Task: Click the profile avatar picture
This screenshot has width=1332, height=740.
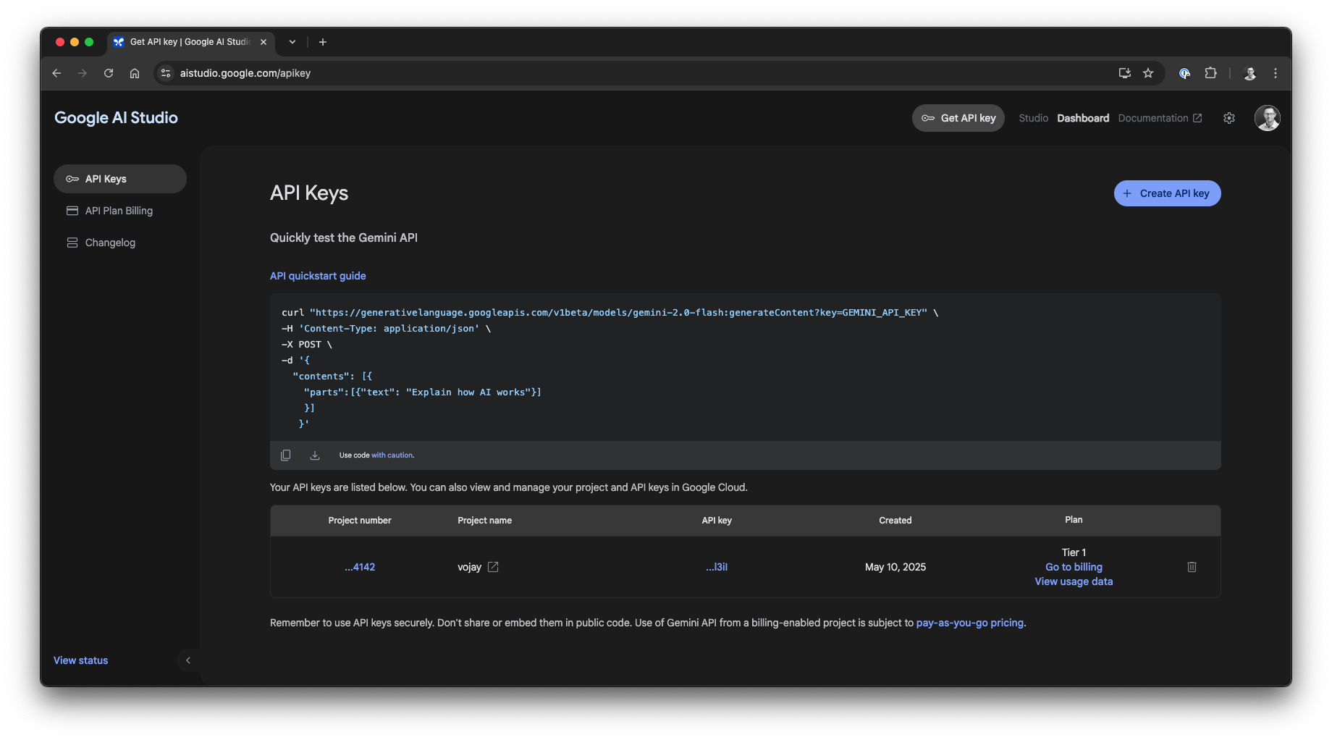Action: (1268, 117)
